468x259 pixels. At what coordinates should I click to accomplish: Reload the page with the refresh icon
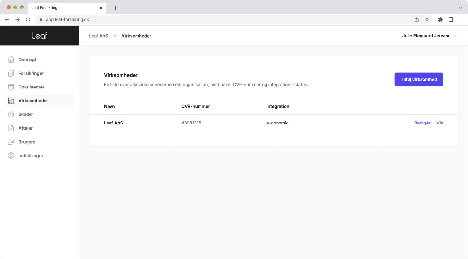pos(28,19)
